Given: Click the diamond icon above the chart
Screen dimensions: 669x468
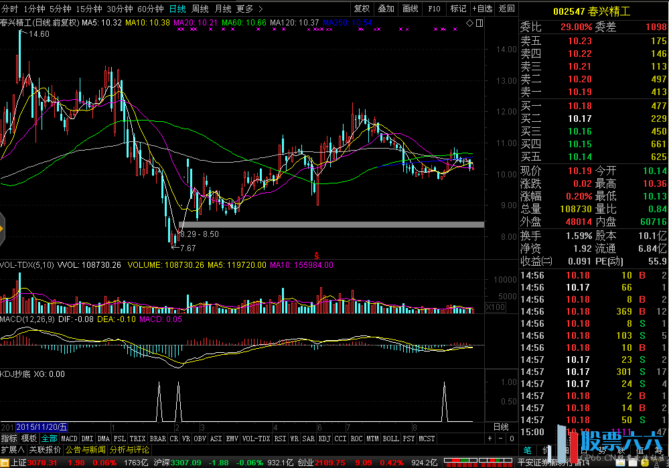Looking at the screenshot, I should pyautogui.click(x=469, y=23).
